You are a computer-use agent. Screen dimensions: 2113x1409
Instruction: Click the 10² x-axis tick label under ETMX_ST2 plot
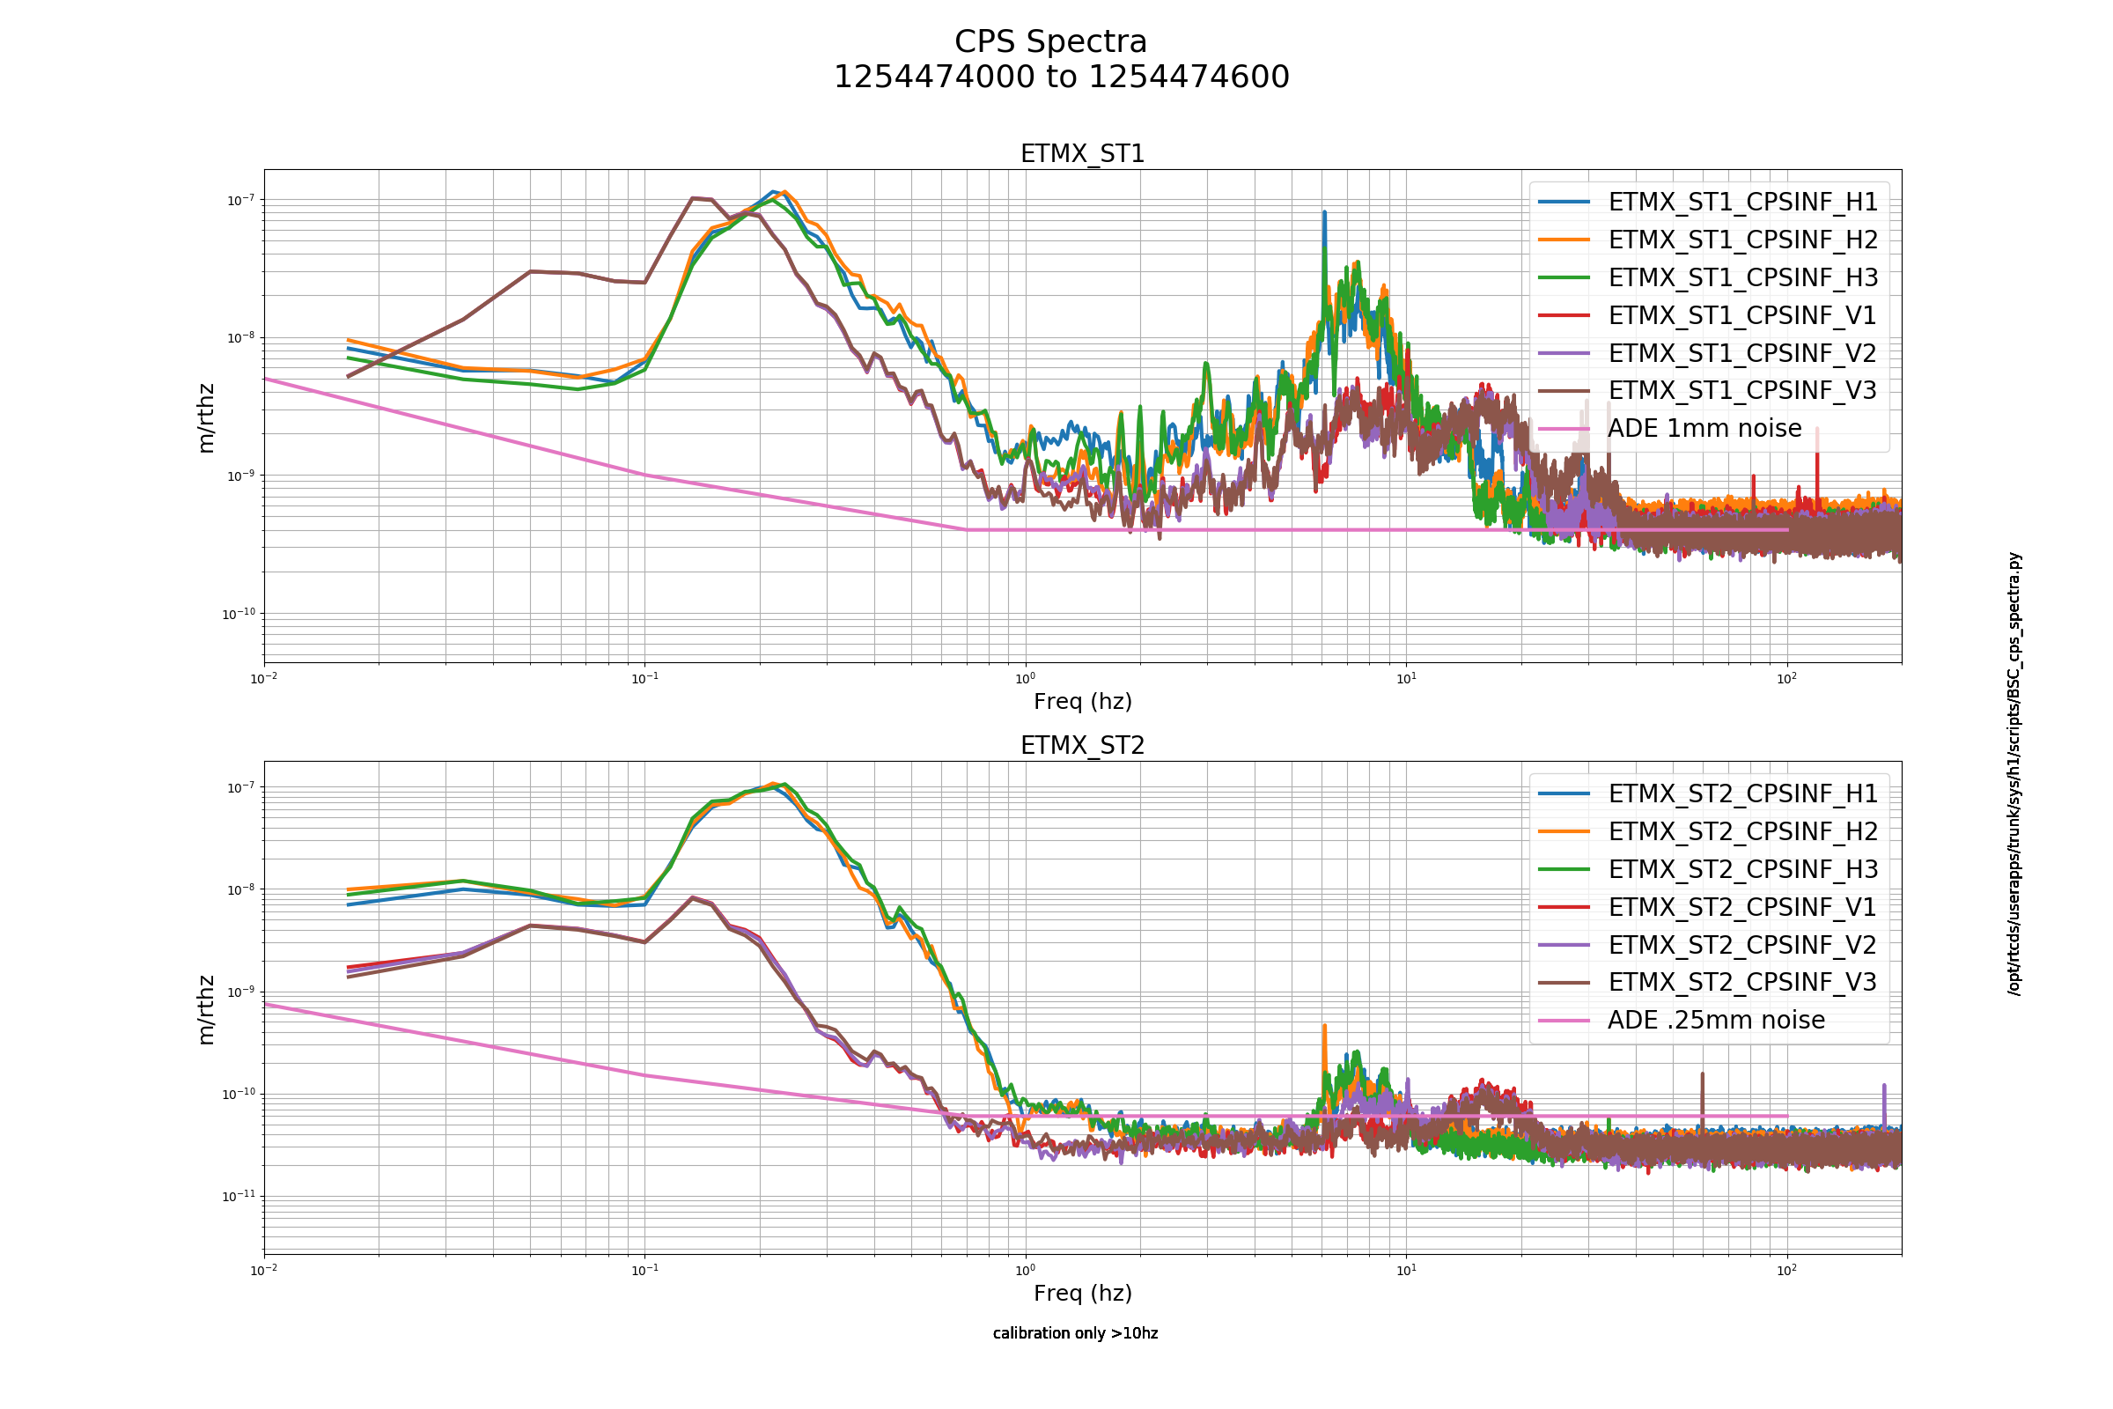(x=1787, y=1270)
